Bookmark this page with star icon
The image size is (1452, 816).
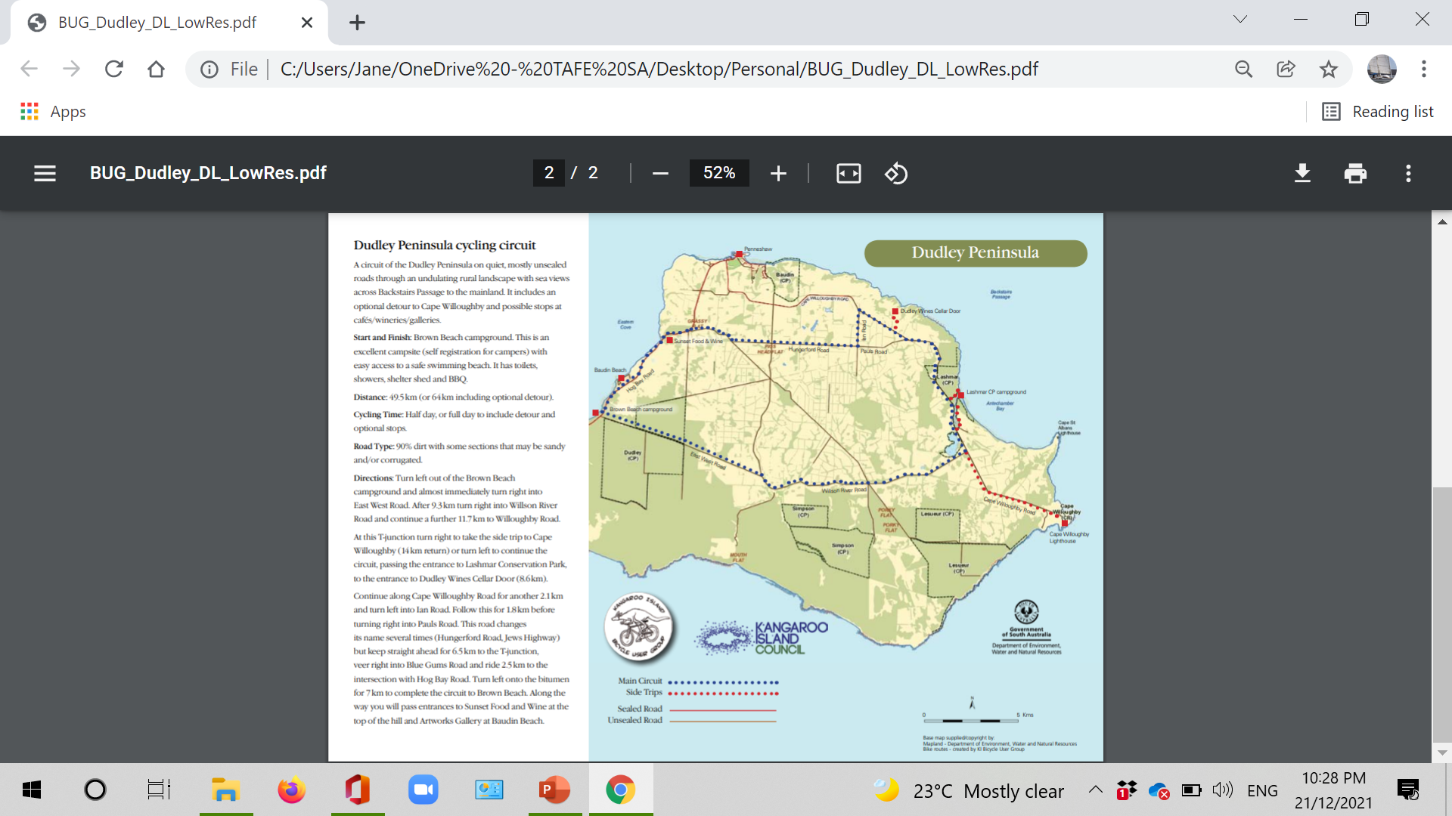1328,70
